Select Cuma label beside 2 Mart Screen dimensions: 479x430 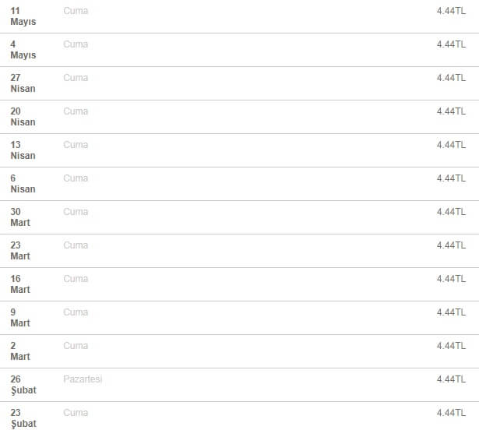click(x=76, y=346)
